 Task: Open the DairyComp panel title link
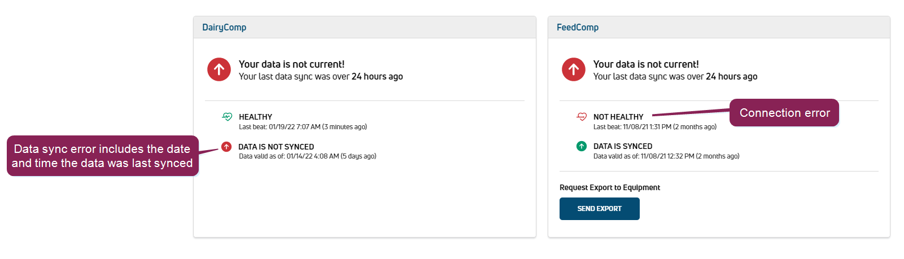click(224, 27)
